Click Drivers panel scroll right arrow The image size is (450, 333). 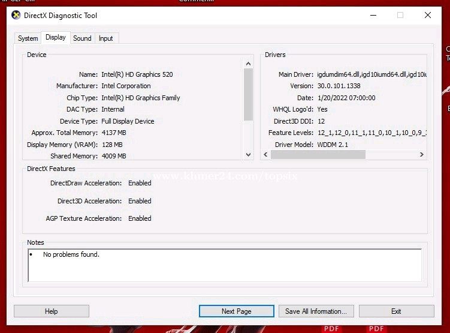(422, 155)
